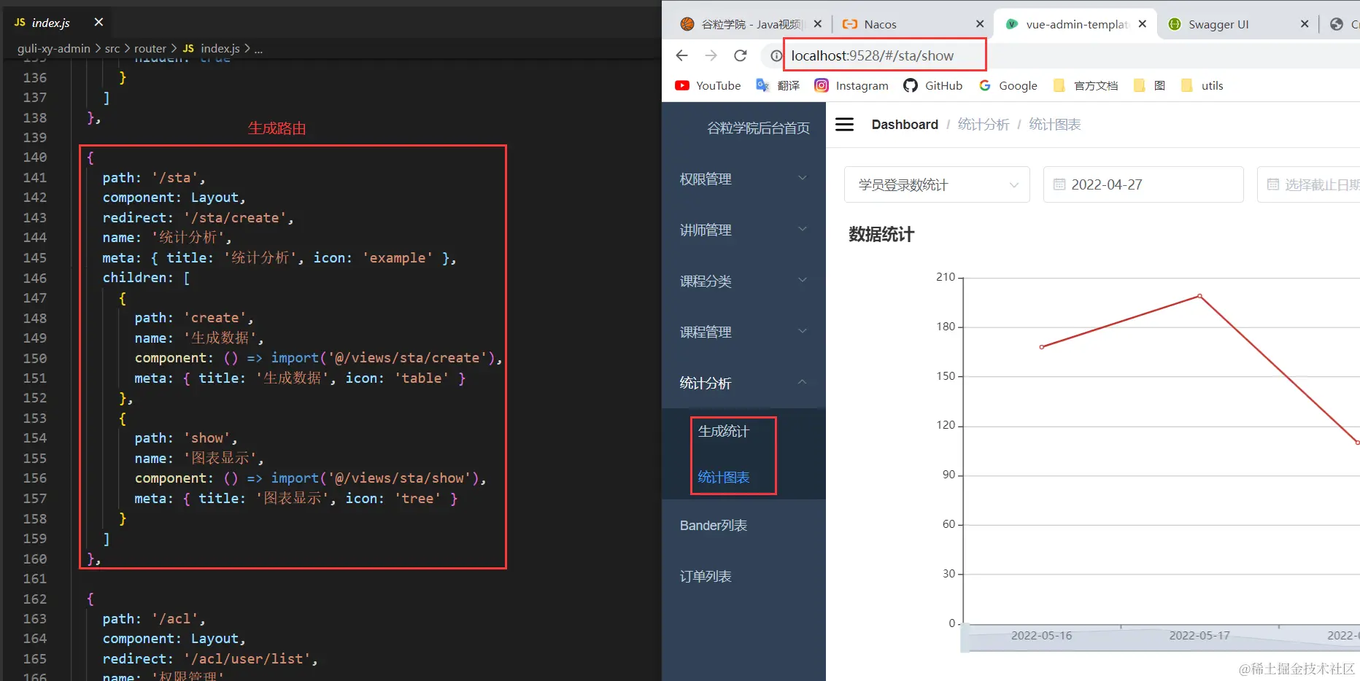Open the 翻译 bookmark
Image resolution: width=1360 pixels, height=681 pixels.
click(778, 85)
